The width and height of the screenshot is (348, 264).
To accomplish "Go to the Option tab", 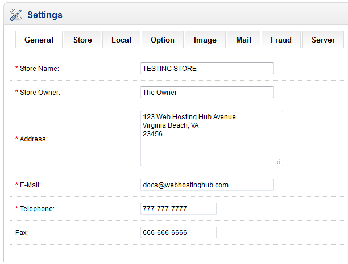I will click(163, 40).
